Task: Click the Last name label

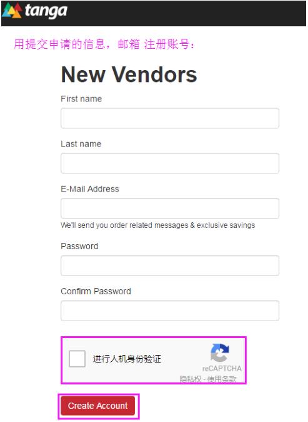Action: [x=81, y=144]
